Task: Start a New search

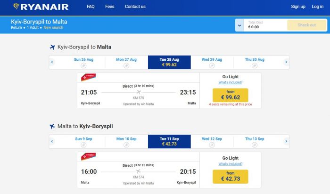Action: pos(53,27)
